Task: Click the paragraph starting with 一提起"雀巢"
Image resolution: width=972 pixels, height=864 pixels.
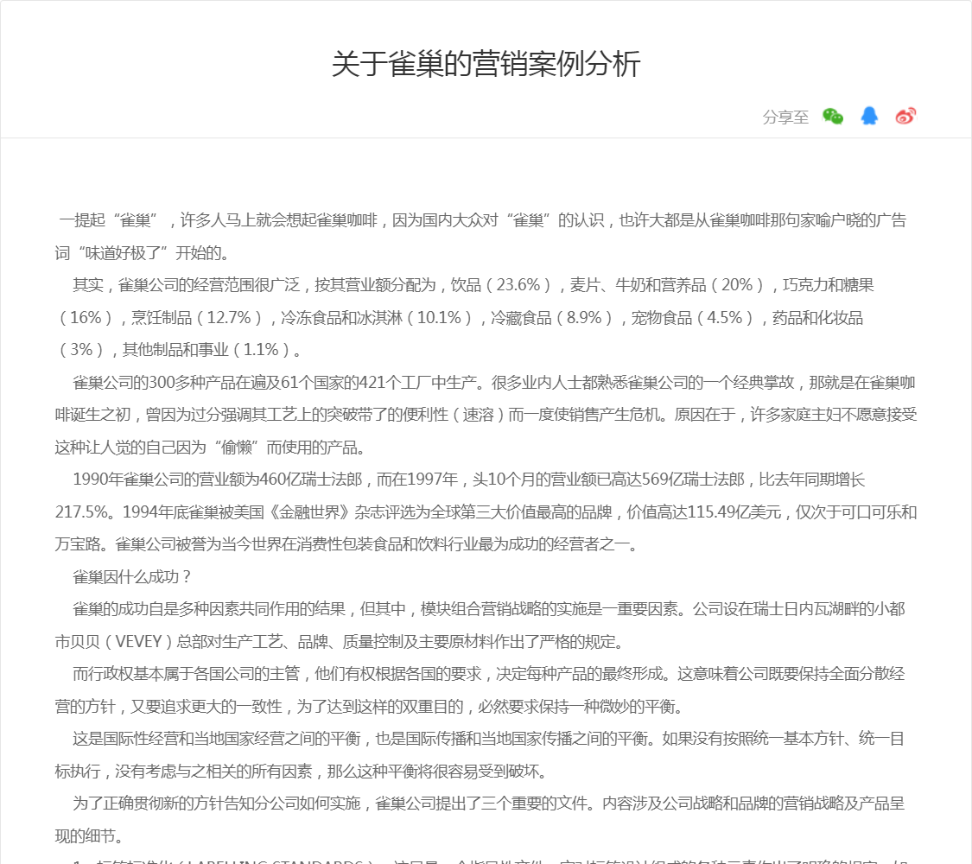Action: [484, 220]
